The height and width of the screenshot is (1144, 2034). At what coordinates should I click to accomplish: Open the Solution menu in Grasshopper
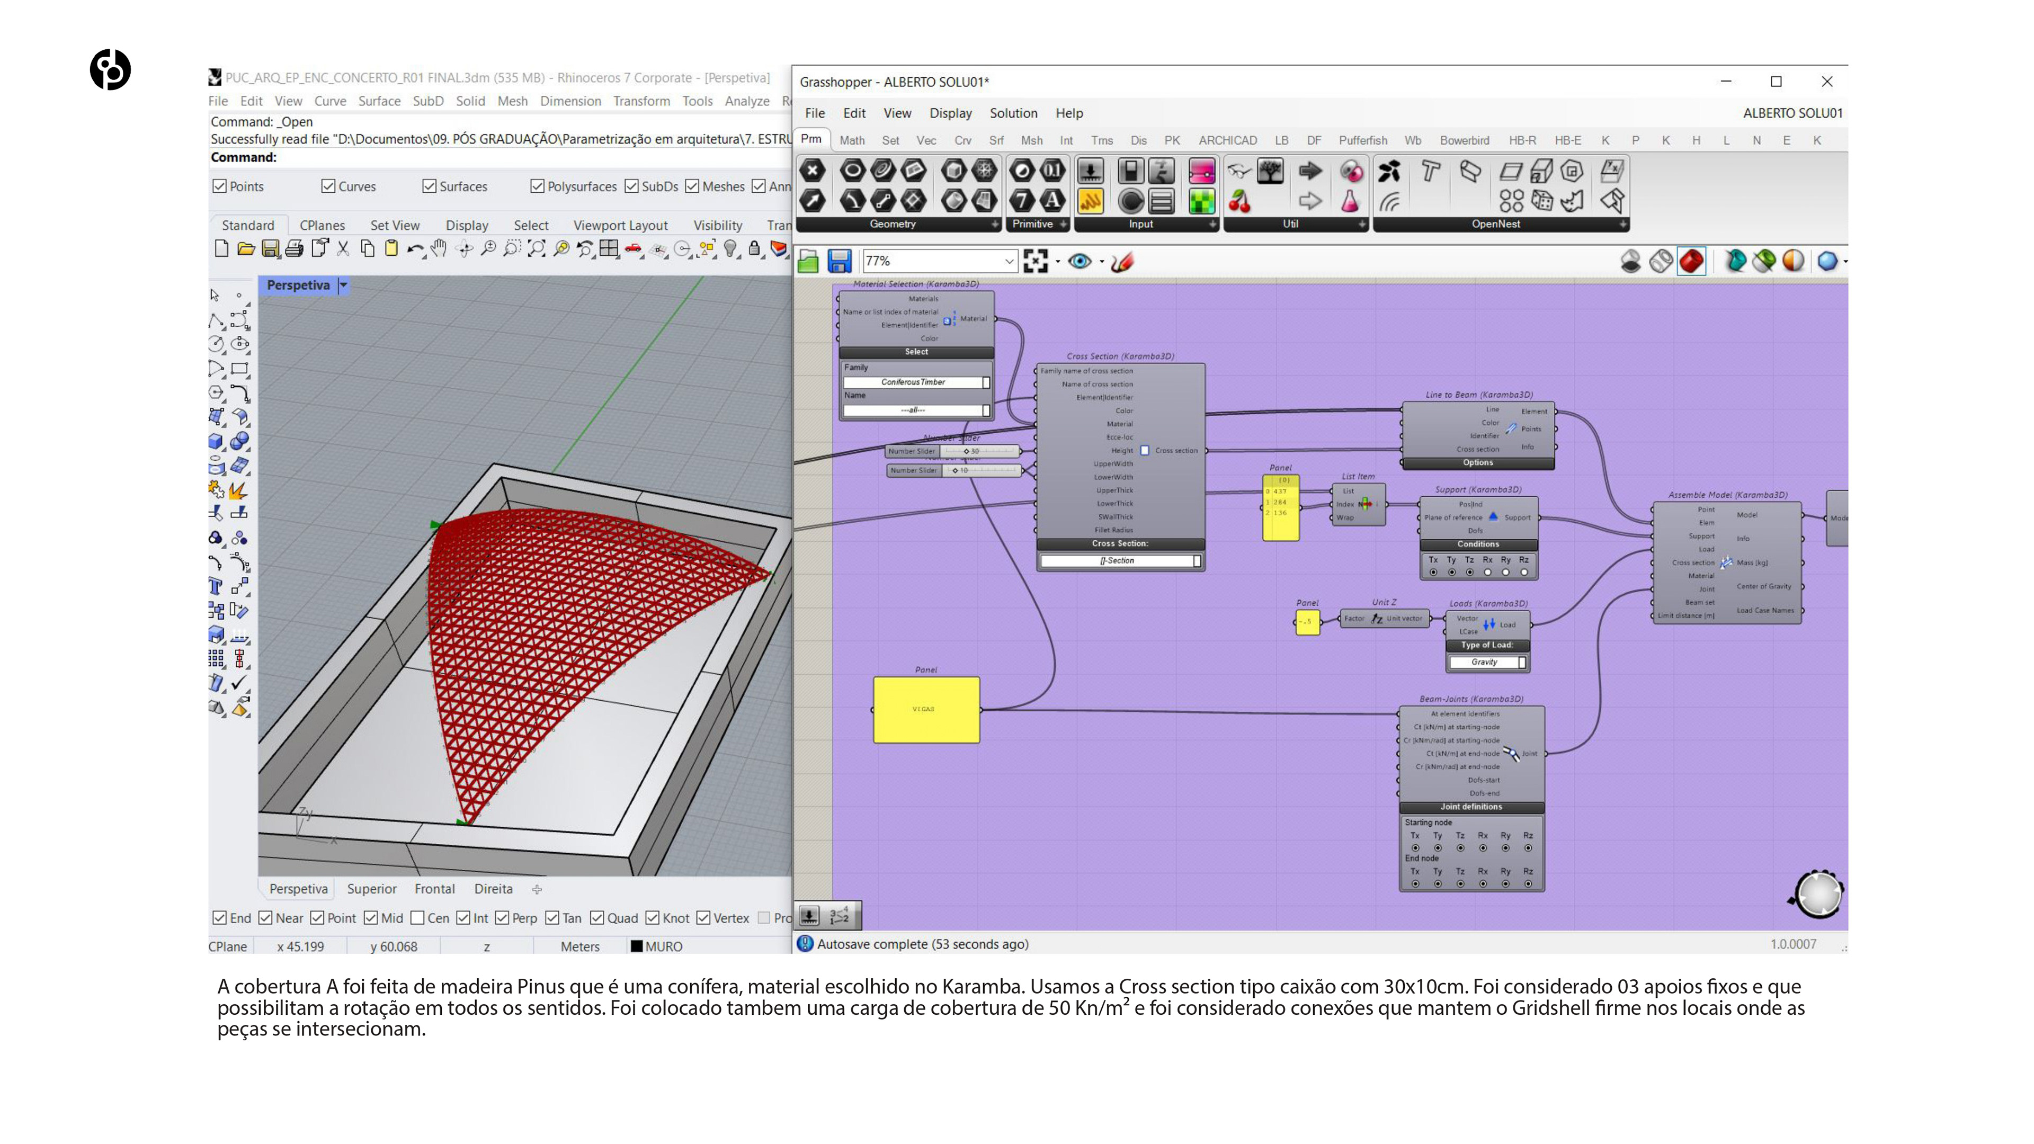tap(1013, 113)
